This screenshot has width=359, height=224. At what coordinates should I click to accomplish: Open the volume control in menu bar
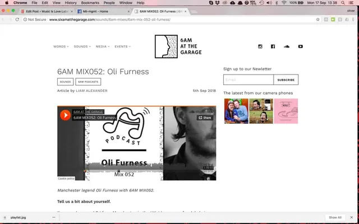coord(269,3)
